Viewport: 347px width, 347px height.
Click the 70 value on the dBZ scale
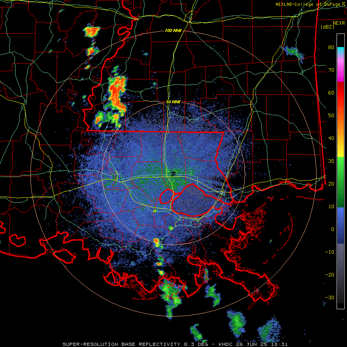[331, 70]
